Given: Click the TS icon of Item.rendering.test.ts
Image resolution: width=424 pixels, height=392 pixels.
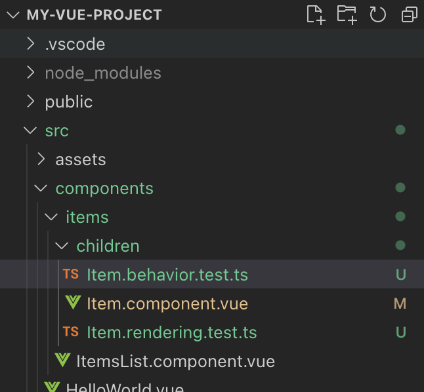Looking at the screenshot, I should (71, 332).
